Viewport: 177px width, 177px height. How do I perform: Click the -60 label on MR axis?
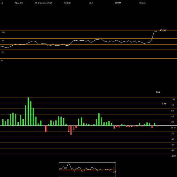coord(173,145)
